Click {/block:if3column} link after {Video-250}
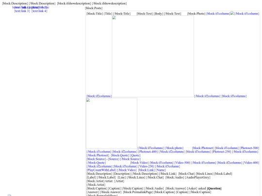The image size is (262, 196). click(x=167, y=166)
